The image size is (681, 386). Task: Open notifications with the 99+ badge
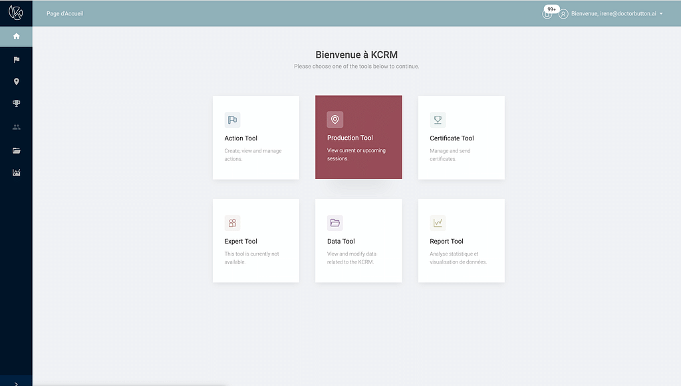coord(547,13)
